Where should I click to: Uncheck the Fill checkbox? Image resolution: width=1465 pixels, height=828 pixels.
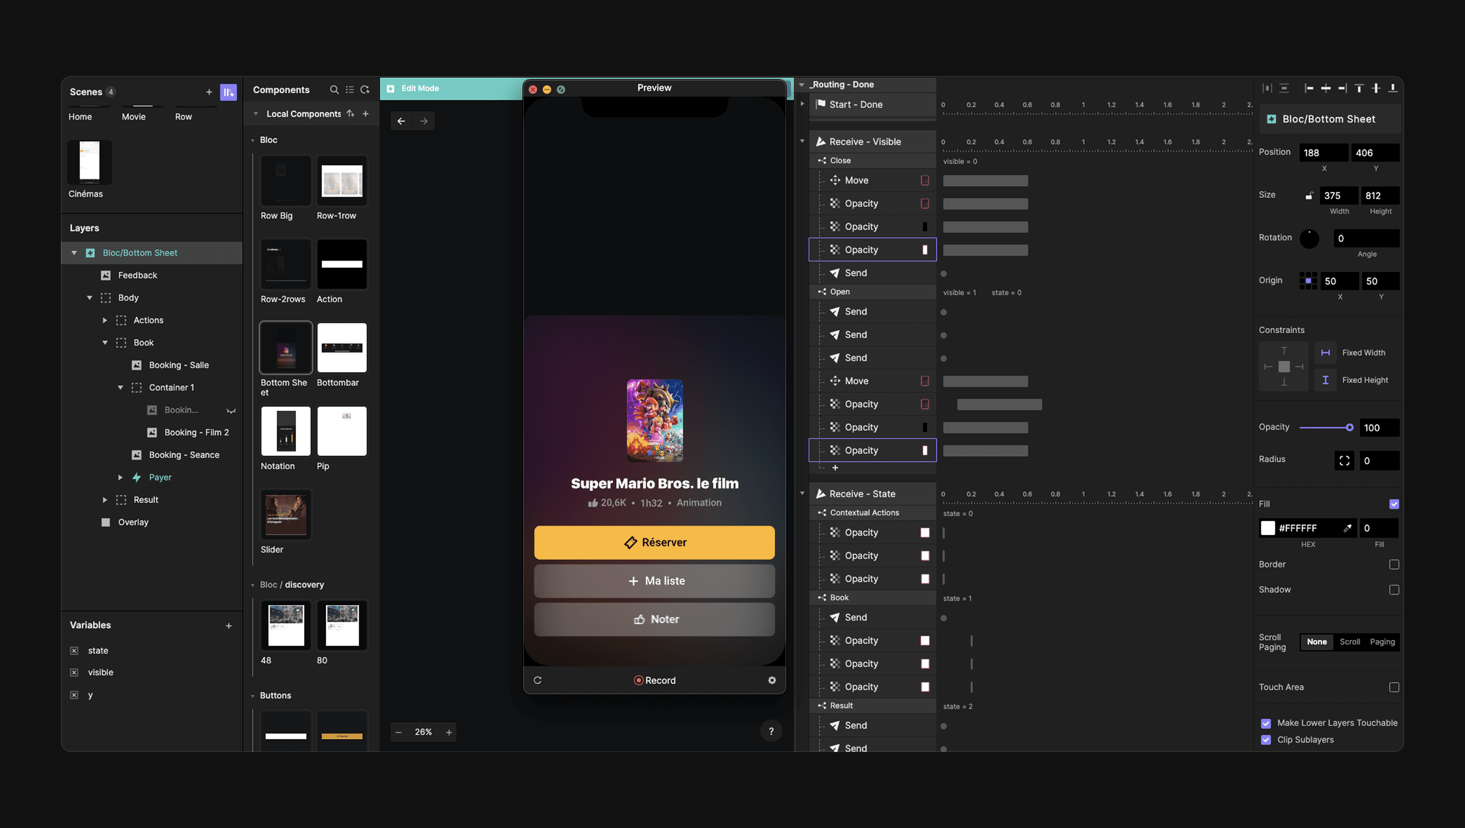click(1394, 504)
